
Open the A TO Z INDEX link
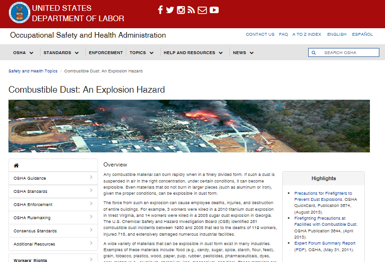[x=307, y=34]
